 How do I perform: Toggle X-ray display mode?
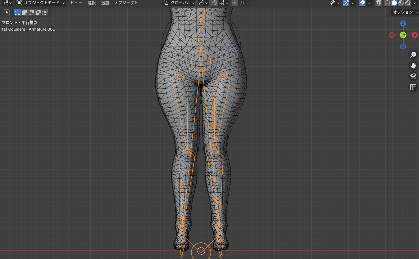[x=378, y=3]
